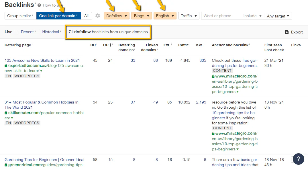Click the 71 dofollow backlinks summary text
The height and width of the screenshot is (169, 308).
[x=108, y=32]
